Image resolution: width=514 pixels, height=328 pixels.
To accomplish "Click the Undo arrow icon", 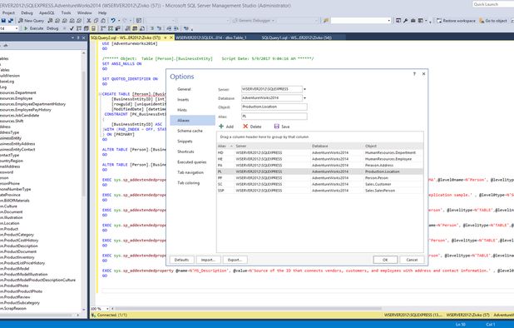I will (113, 21).
